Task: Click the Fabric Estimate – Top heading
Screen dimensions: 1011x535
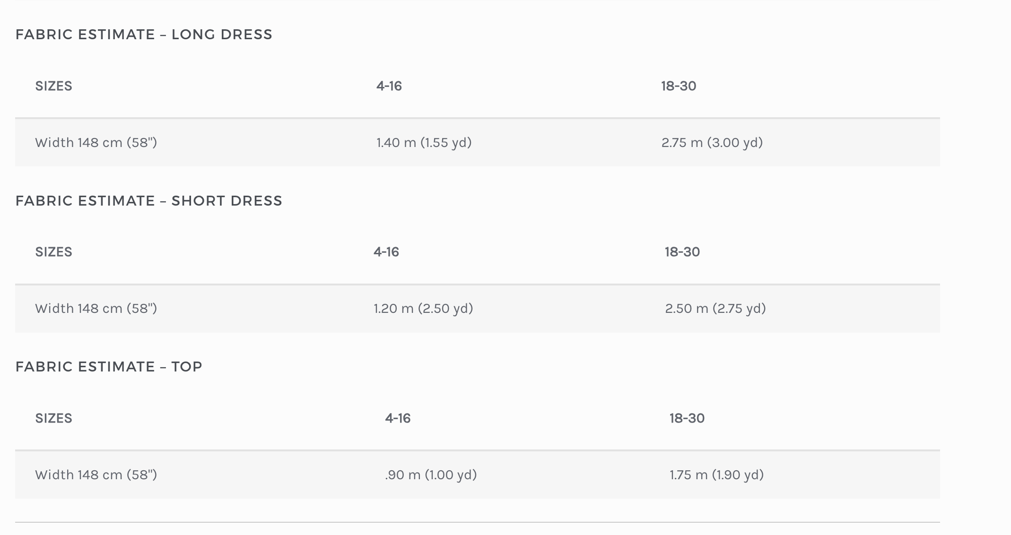Action: (x=109, y=367)
